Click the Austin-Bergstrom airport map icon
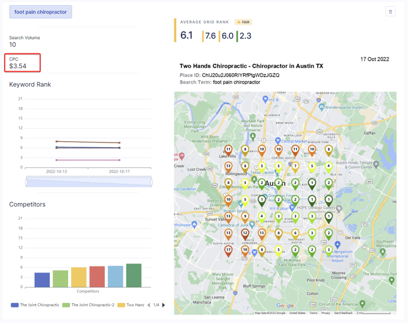This screenshot has height=323, width=408. (x=337, y=245)
